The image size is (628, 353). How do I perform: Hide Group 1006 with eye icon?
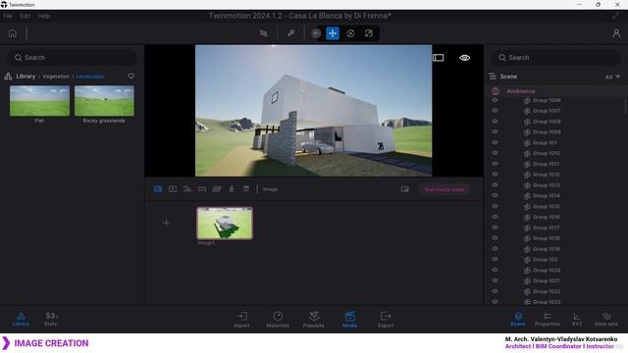pos(495,100)
